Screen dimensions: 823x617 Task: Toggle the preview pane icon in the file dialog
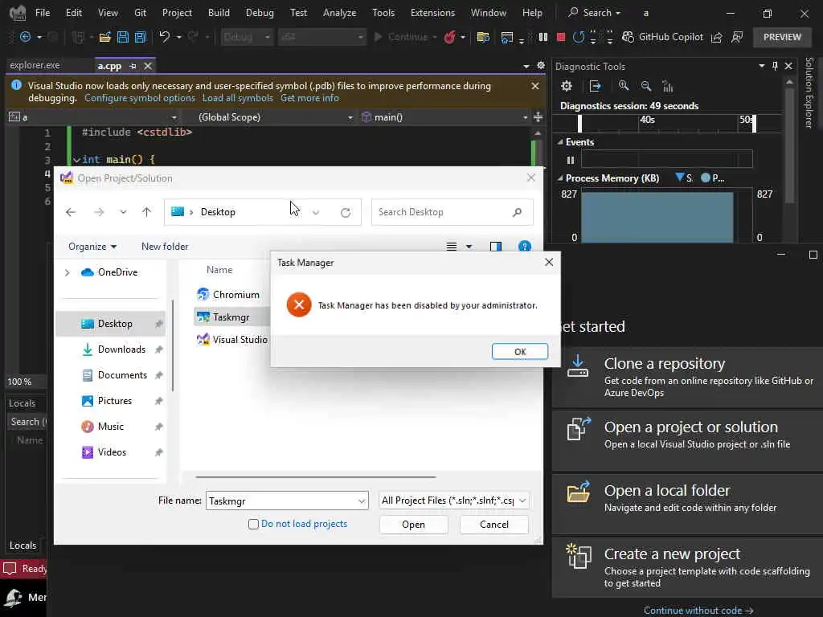pos(495,247)
